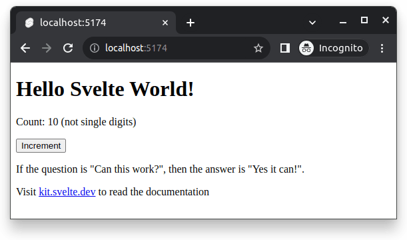Click the browser back arrow
The height and width of the screenshot is (240, 407).
click(x=25, y=48)
